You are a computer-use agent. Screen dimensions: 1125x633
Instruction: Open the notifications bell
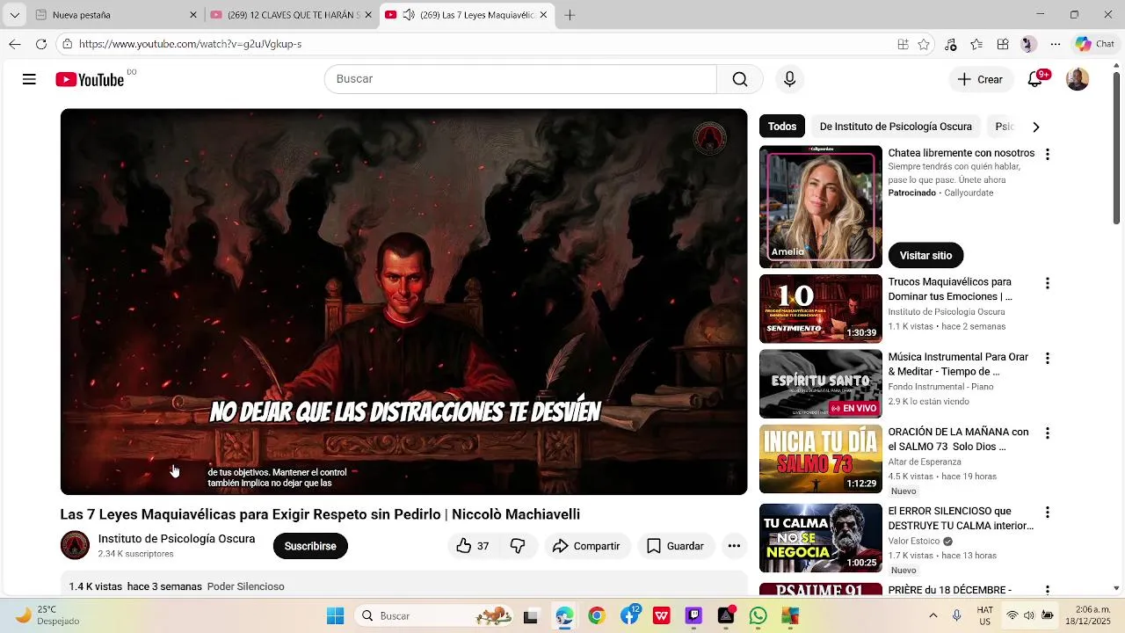(x=1035, y=79)
